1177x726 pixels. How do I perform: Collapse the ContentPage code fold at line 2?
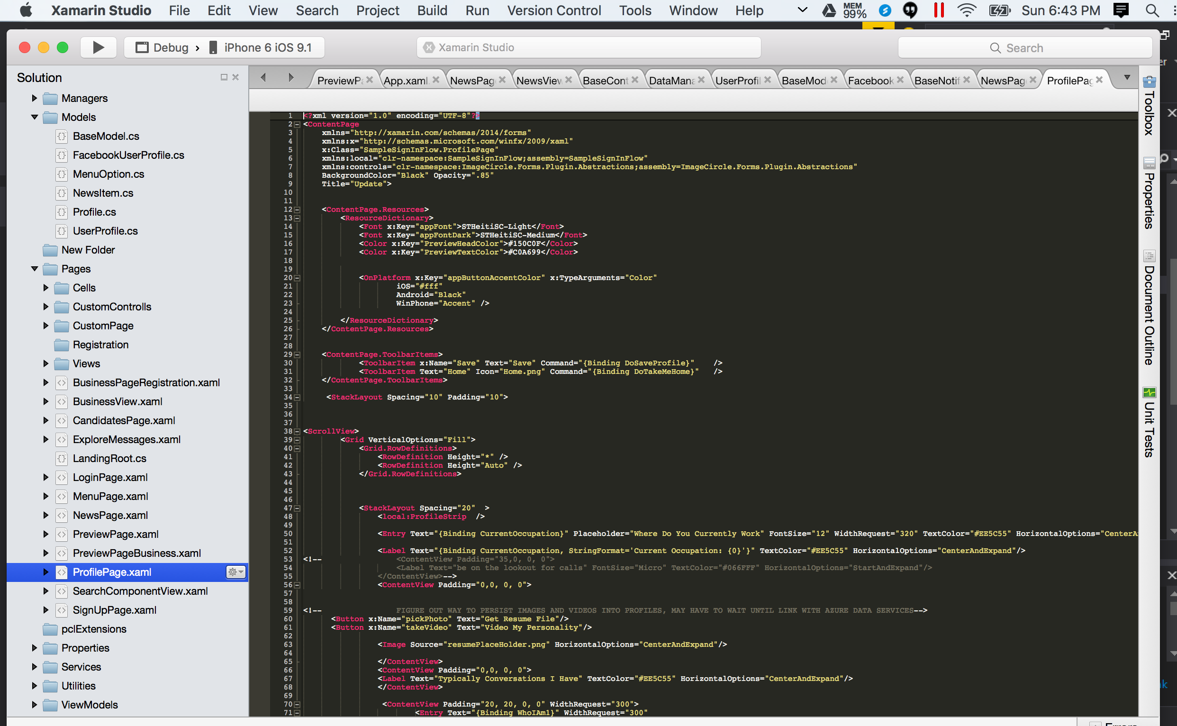coord(297,124)
